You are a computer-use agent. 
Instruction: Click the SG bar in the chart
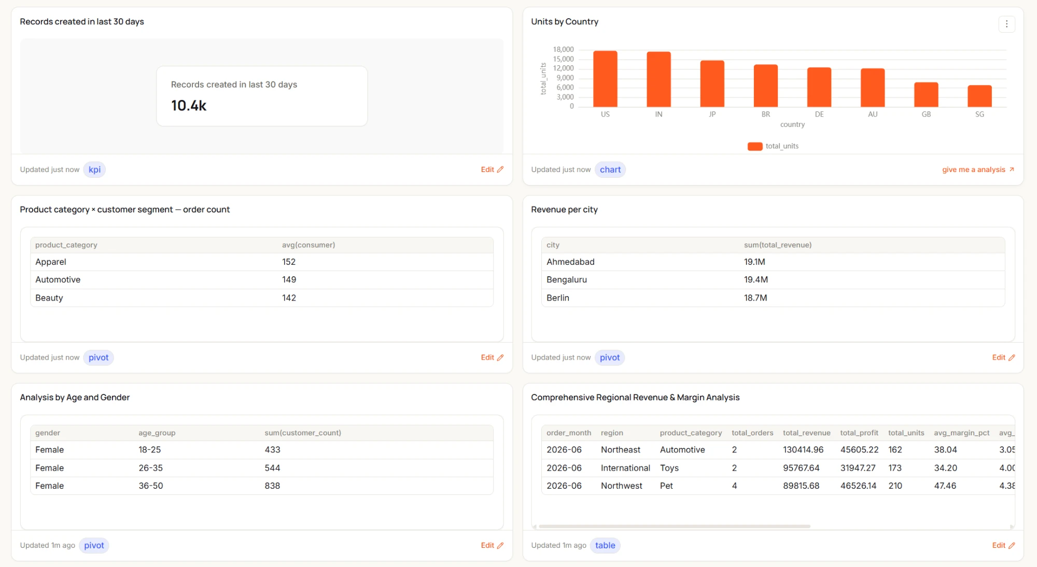click(979, 96)
